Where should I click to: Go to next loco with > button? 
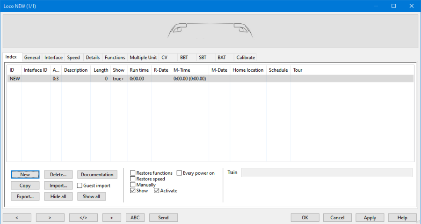click(x=50, y=217)
